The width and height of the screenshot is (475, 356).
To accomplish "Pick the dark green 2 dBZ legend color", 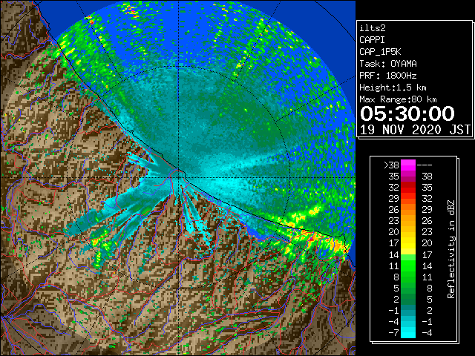I will pyautogui.click(x=408, y=299).
